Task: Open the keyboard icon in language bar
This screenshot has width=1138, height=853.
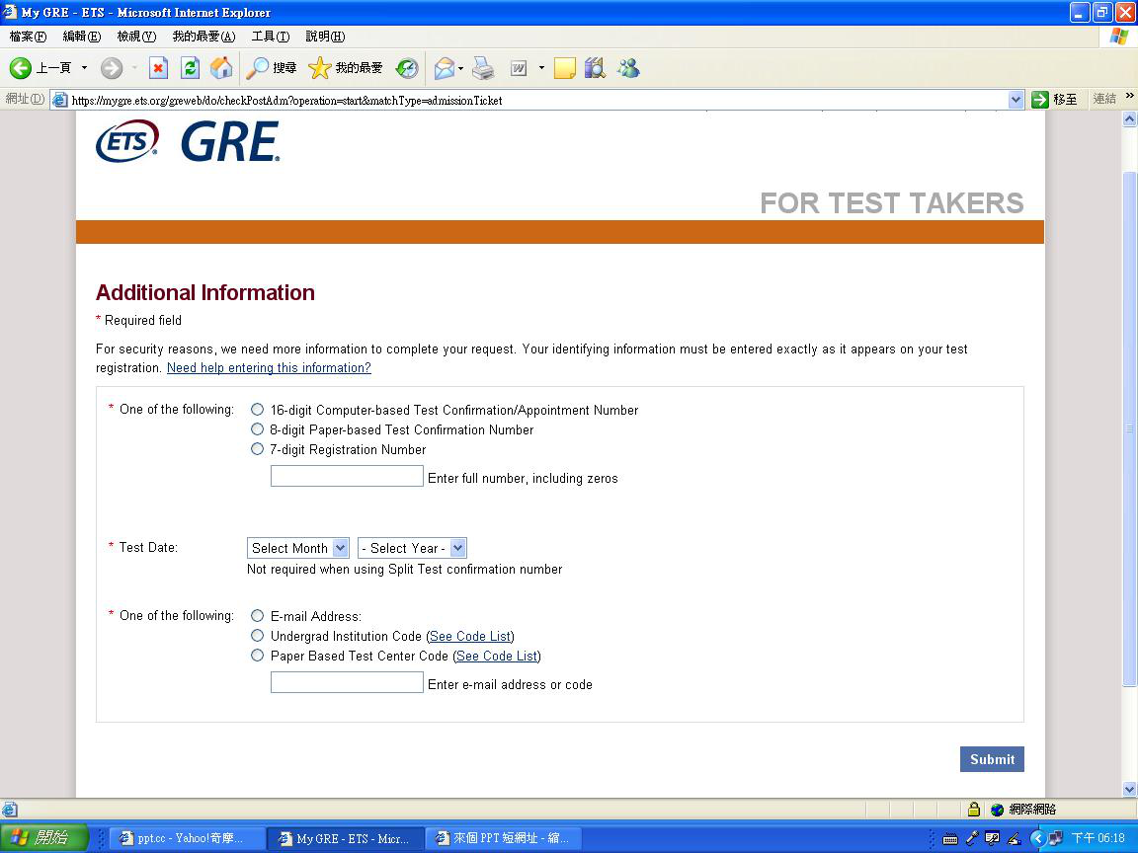Action: tap(950, 838)
